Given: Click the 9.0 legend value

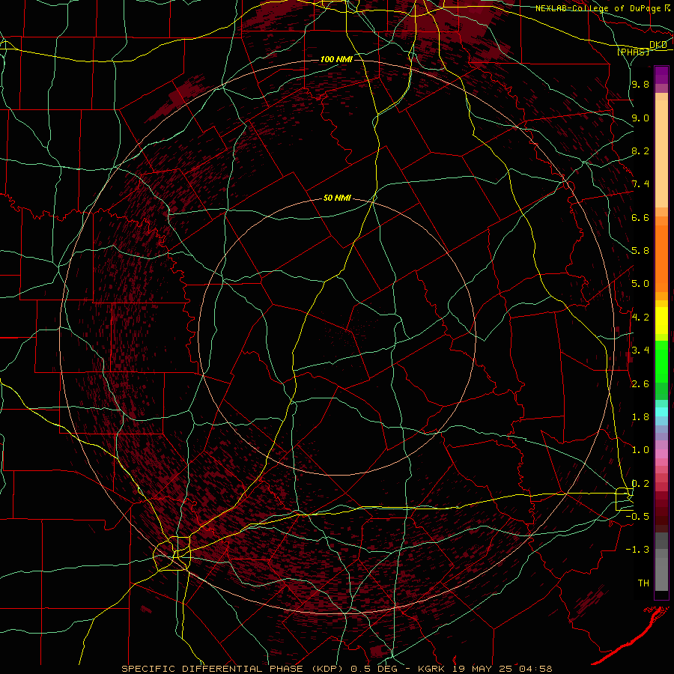Looking at the screenshot, I should 640,118.
